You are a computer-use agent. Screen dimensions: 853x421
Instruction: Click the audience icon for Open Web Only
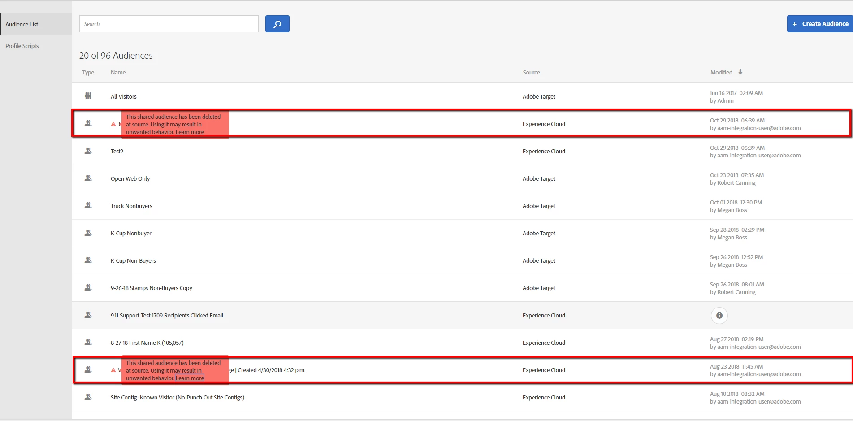coord(88,178)
